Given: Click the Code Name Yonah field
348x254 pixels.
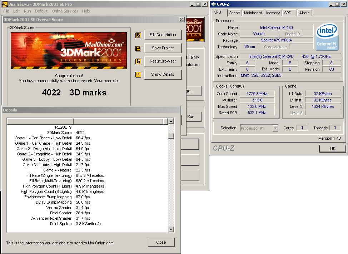Looking at the screenshot, I should [259, 34].
